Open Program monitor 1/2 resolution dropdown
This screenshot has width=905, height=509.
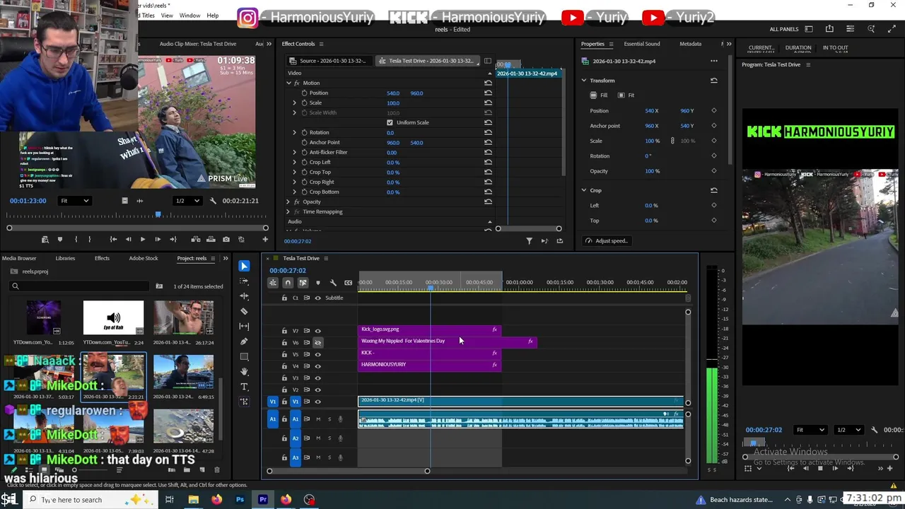pyautogui.click(x=850, y=430)
